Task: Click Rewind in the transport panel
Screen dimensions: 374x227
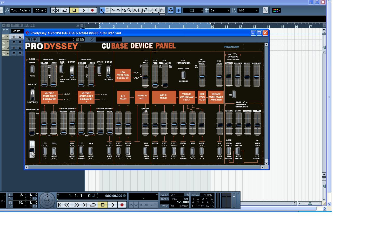Action: 67,205
